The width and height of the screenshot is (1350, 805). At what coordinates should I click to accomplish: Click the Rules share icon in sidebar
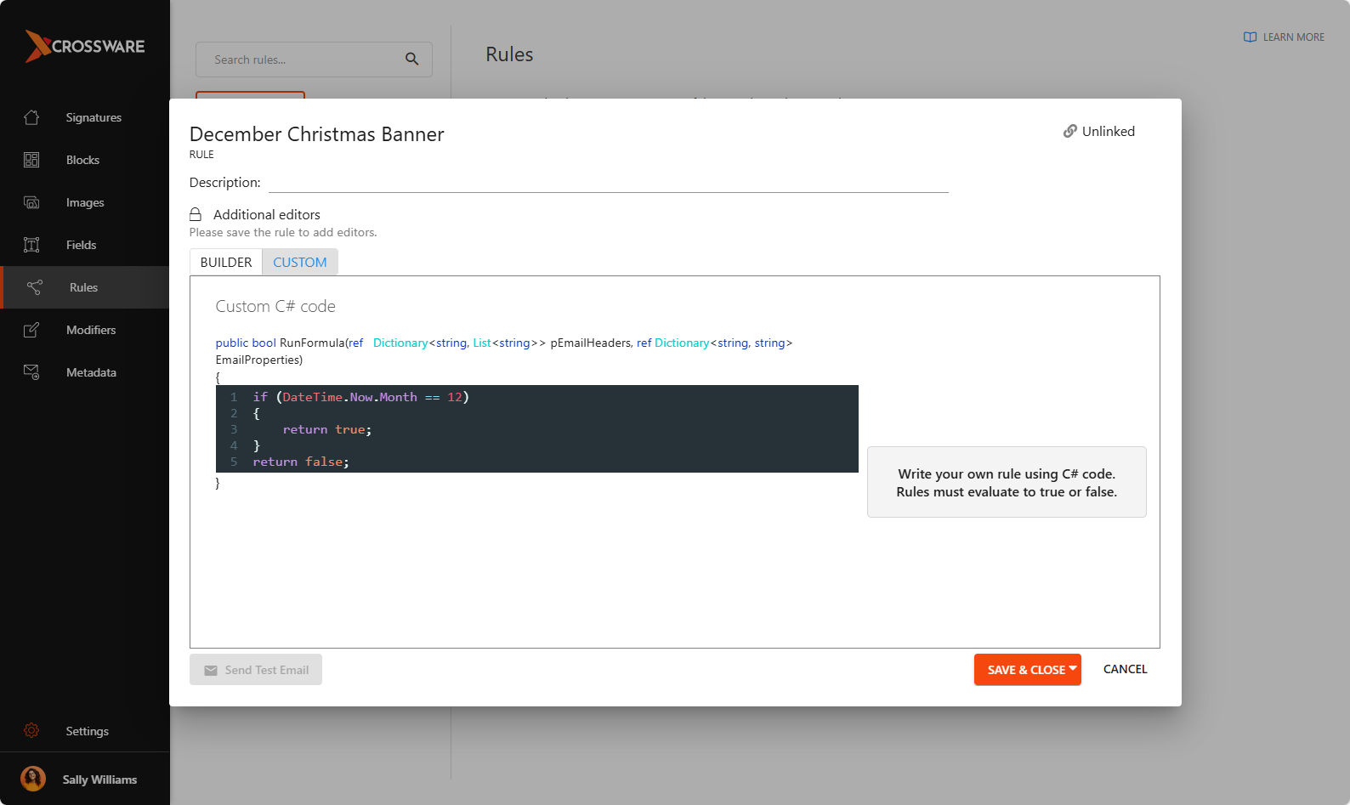coord(34,287)
